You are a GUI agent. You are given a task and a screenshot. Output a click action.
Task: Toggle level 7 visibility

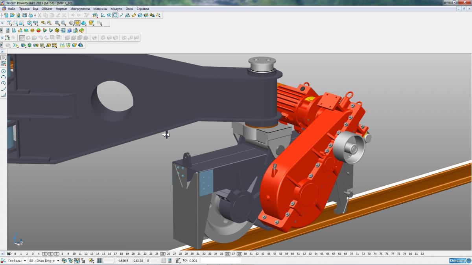tap(56, 254)
